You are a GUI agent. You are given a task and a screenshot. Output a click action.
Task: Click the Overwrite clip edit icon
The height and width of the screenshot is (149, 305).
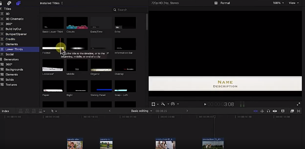41,111
